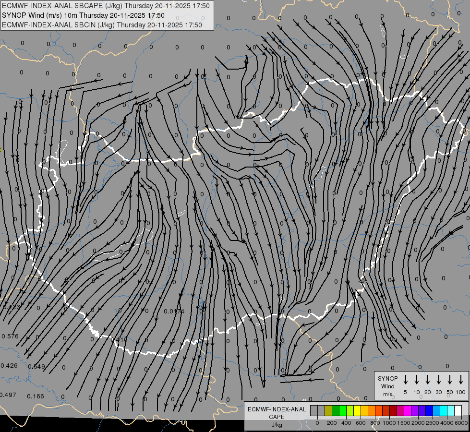Click the 0.410 value on the map
Screen dimensions: 470x432
[119, 340]
